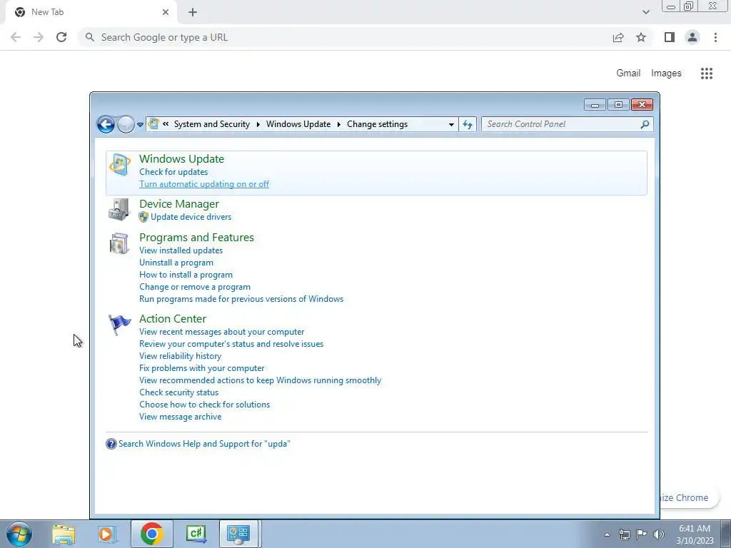This screenshot has height=548, width=731.
Task: Click Check for updates
Action: 173,172
